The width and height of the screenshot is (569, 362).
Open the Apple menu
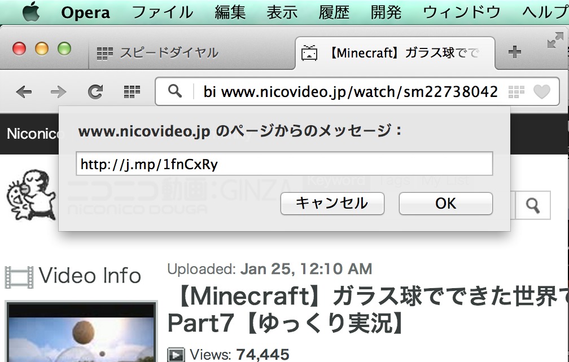[31, 12]
